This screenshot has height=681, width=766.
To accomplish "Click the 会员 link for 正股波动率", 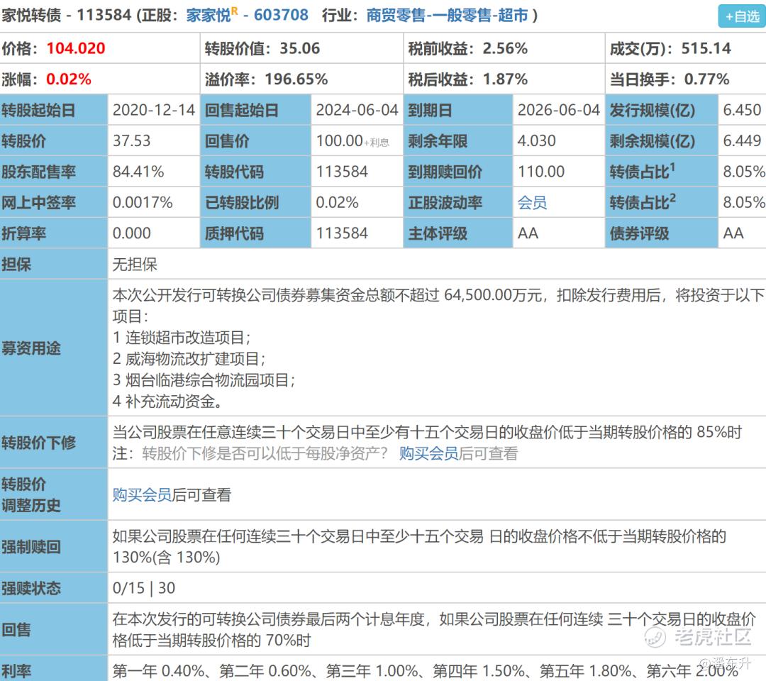I will (532, 202).
